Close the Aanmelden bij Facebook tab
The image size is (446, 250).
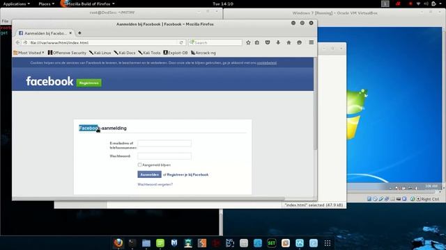70,33
